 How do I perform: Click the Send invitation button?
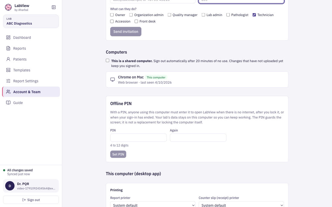pyautogui.click(x=126, y=32)
